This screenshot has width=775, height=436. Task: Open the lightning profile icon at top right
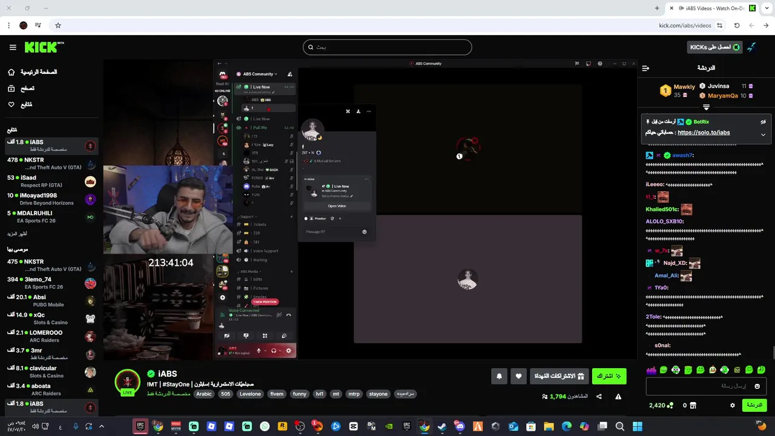751,47
